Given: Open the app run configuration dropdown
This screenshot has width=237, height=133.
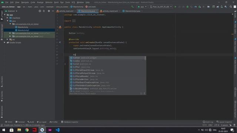Looking at the screenshot, I should 142,7.
